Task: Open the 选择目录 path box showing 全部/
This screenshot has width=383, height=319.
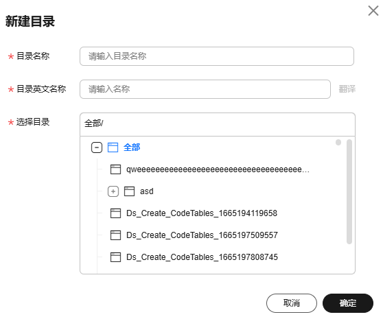Action: (x=218, y=124)
